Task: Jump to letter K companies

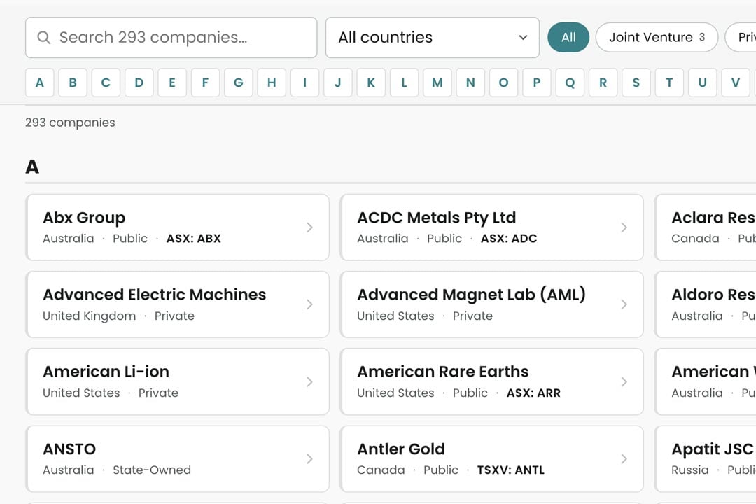Action: 371,83
